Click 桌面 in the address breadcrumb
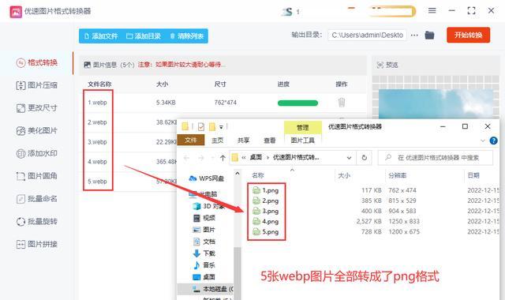505x300 pixels. point(256,158)
